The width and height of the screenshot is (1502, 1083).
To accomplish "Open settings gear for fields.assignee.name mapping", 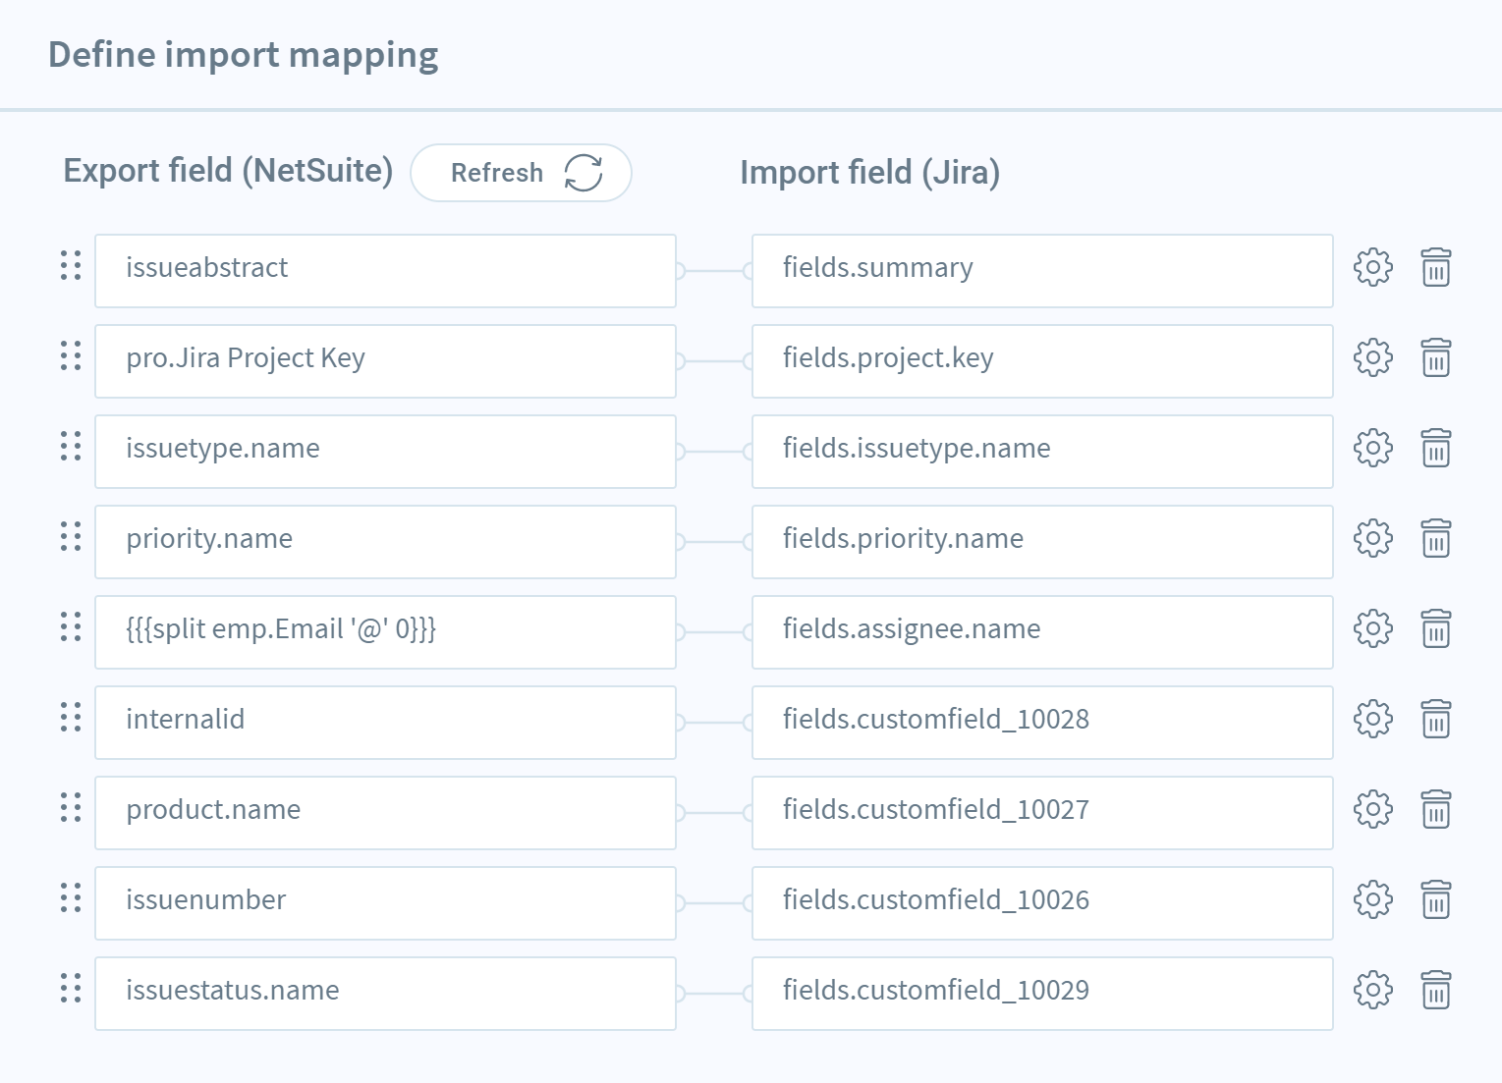I will (x=1372, y=628).
